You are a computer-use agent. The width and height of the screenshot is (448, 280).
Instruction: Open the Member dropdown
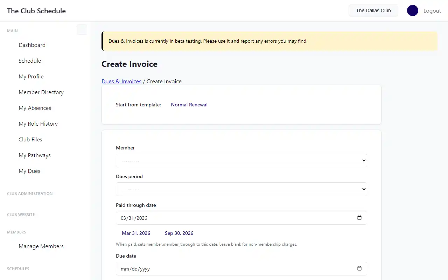tap(241, 161)
